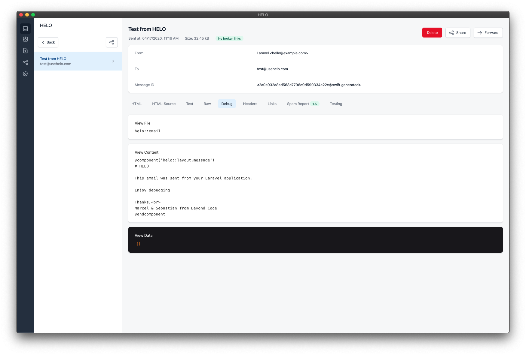Open the Testing tab
Image resolution: width=526 pixels, height=355 pixels.
[x=336, y=104]
